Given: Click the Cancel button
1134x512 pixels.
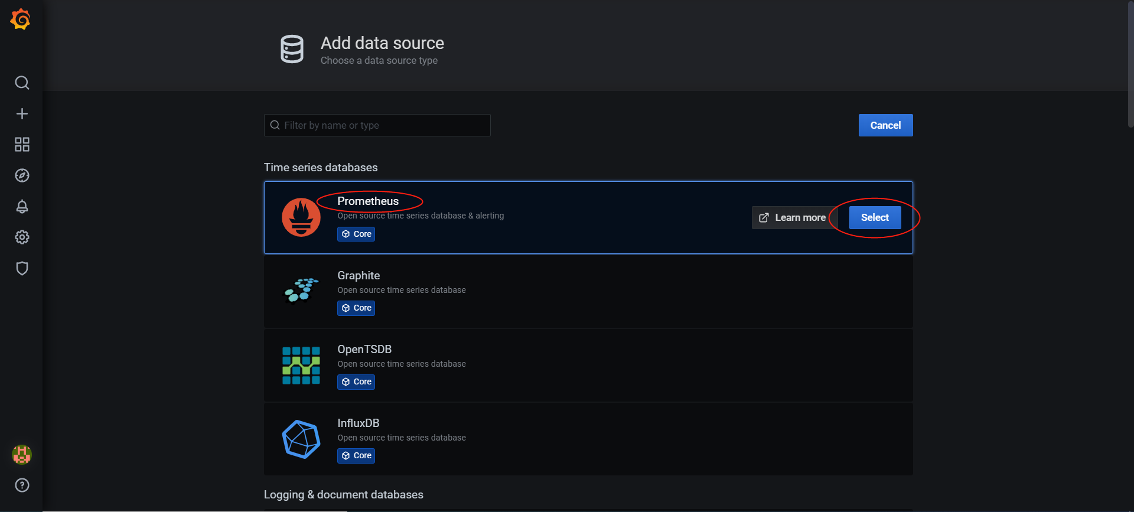Looking at the screenshot, I should click(x=885, y=125).
